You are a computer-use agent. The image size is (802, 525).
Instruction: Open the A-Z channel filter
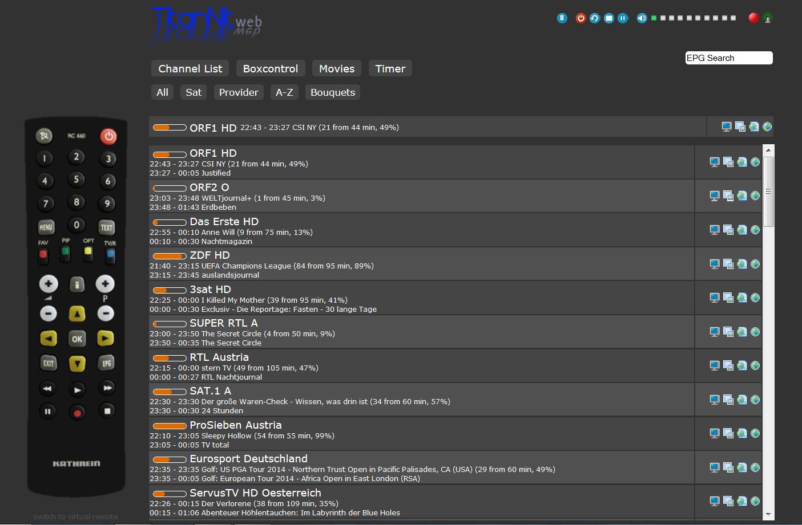(284, 92)
